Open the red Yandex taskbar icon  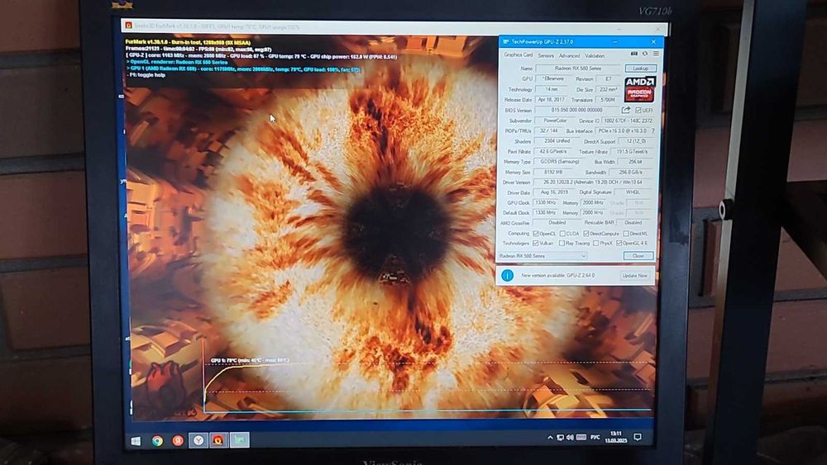tap(178, 440)
